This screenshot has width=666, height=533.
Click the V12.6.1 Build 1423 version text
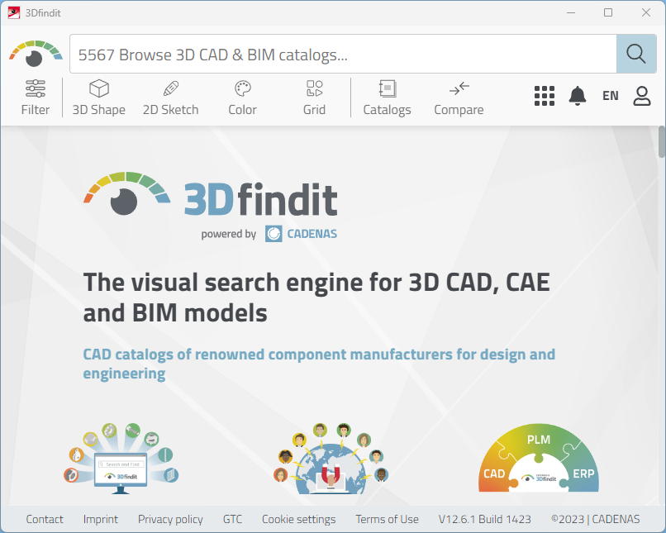pyautogui.click(x=485, y=519)
